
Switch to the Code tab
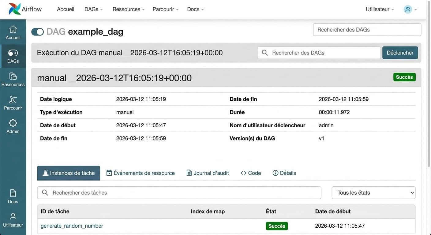tap(251, 173)
